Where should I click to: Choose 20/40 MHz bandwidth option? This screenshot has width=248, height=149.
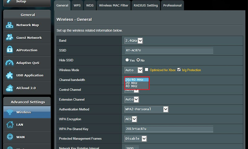(137, 80)
